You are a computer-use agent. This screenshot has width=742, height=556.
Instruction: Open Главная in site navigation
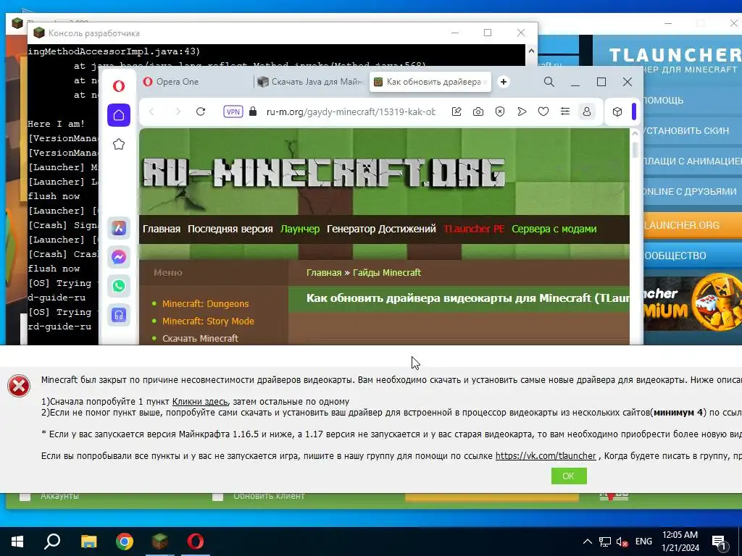[x=162, y=229]
